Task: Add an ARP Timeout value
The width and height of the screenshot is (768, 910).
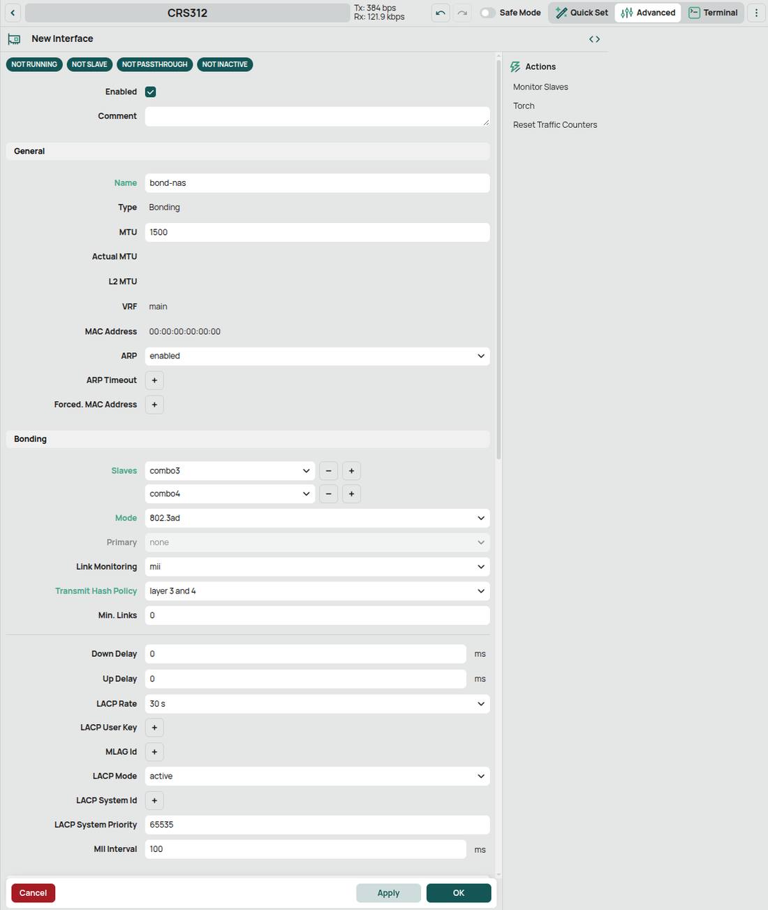Action: point(154,380)
